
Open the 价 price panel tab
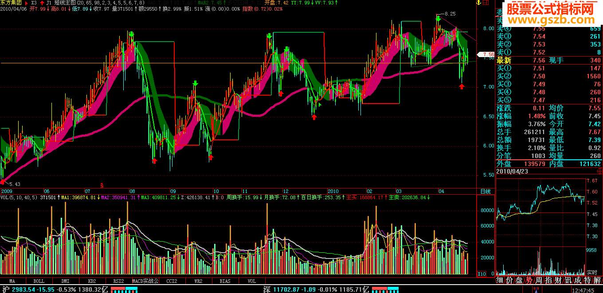click(509, 280)
